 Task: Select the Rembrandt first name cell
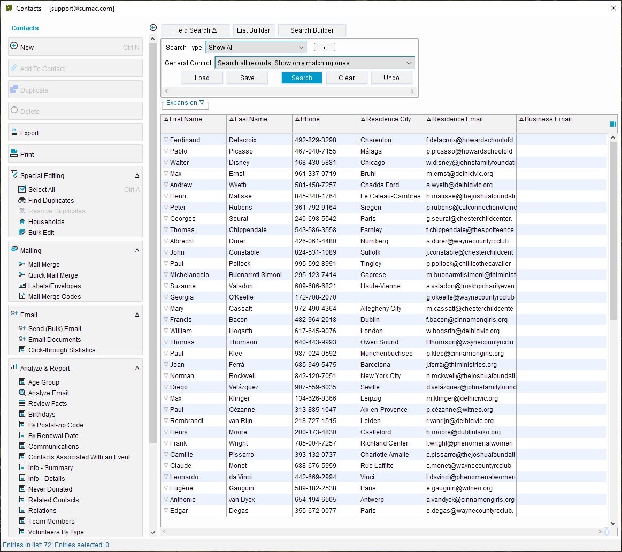194,420
